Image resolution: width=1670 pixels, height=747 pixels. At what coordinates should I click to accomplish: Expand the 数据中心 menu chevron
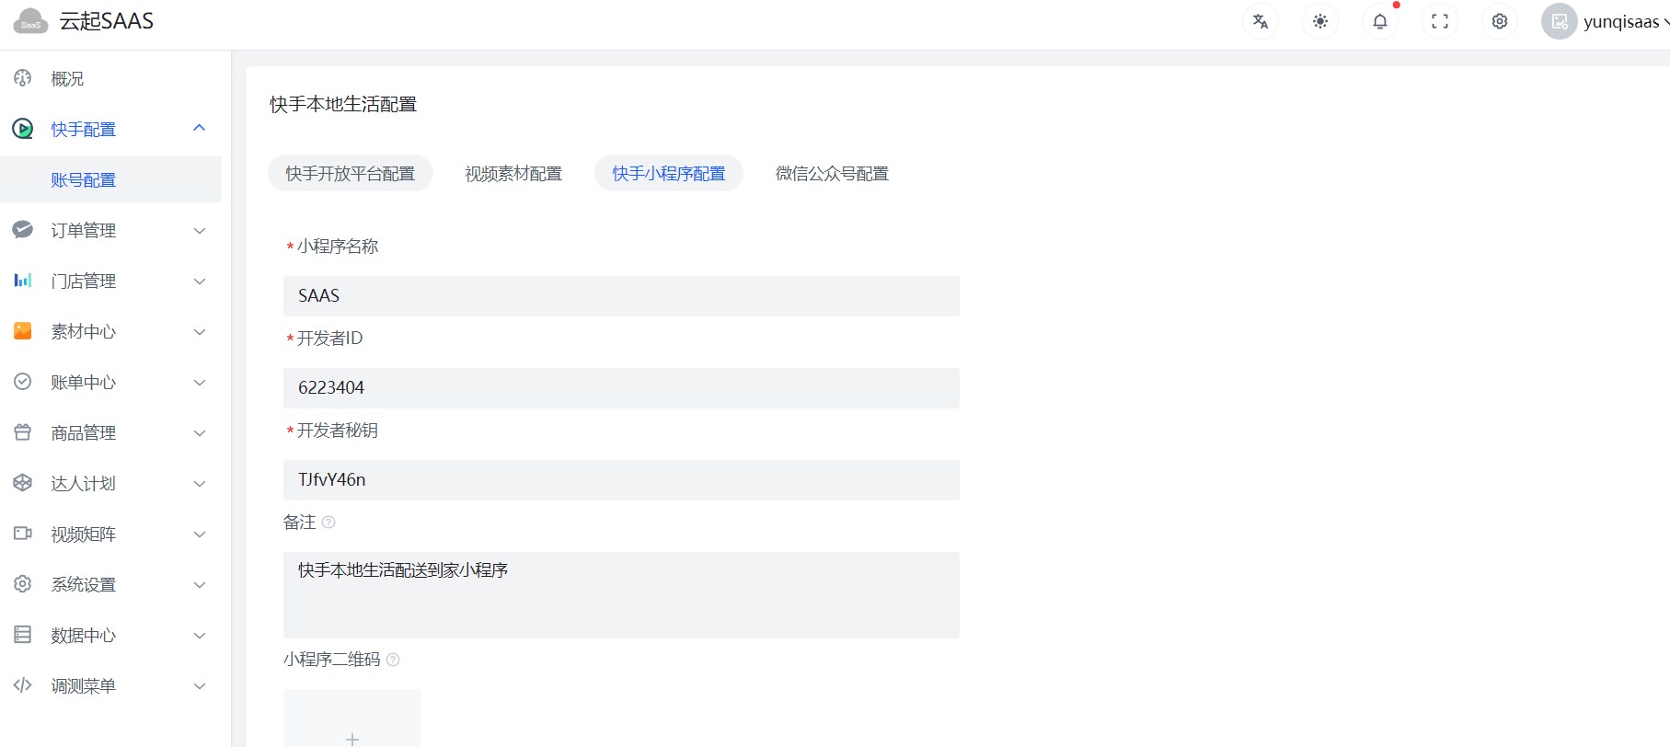click(200, 636)
